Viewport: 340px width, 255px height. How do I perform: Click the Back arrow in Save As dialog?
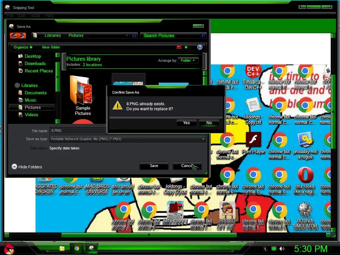pos(14,35)
